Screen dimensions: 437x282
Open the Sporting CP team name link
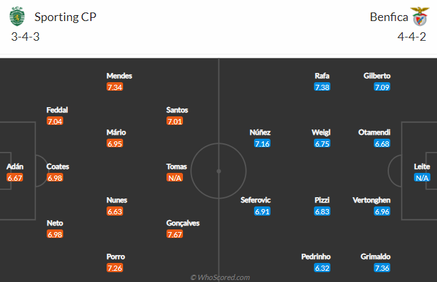tap(65, 17)
